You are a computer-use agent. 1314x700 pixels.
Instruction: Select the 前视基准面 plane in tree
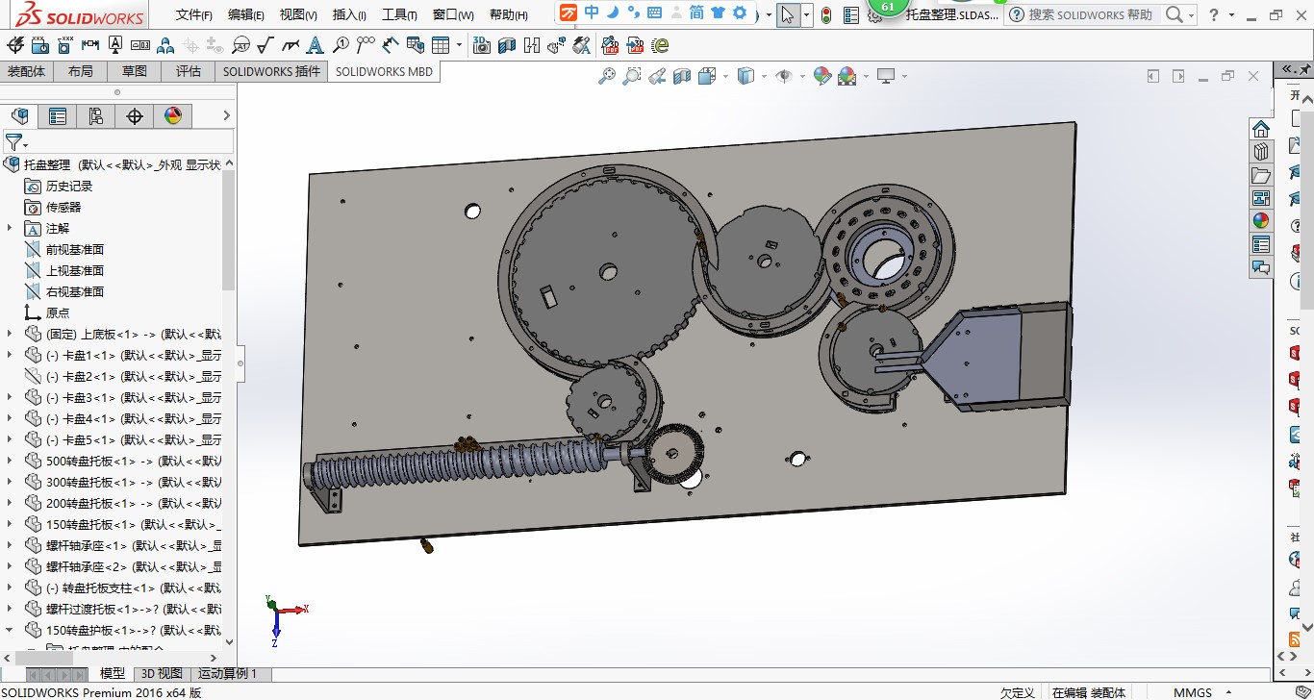point(74,249)
